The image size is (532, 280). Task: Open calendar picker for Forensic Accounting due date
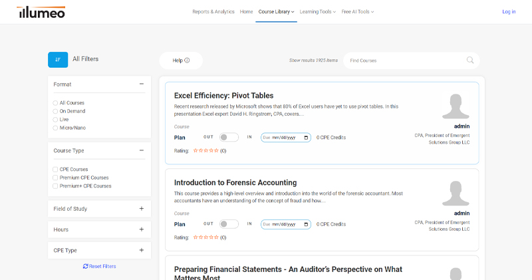pyautogui.click(x=306, y=224)
